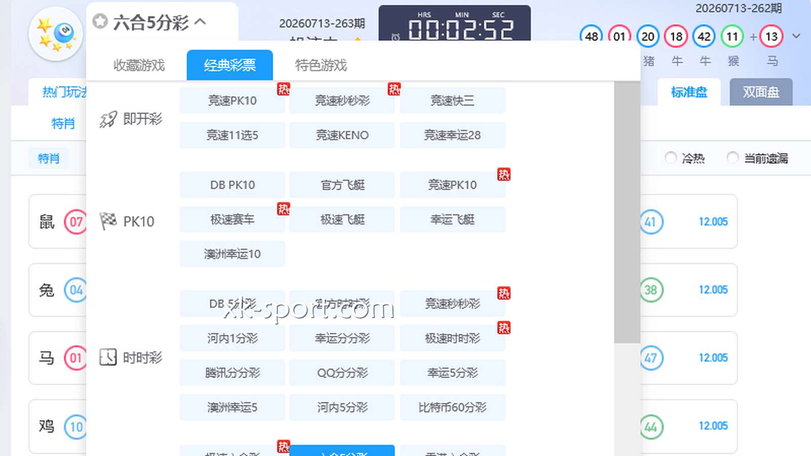Click the game list scrollbar thumb
The width and height of the screenshot is (811, 456).
coord(627,212)
